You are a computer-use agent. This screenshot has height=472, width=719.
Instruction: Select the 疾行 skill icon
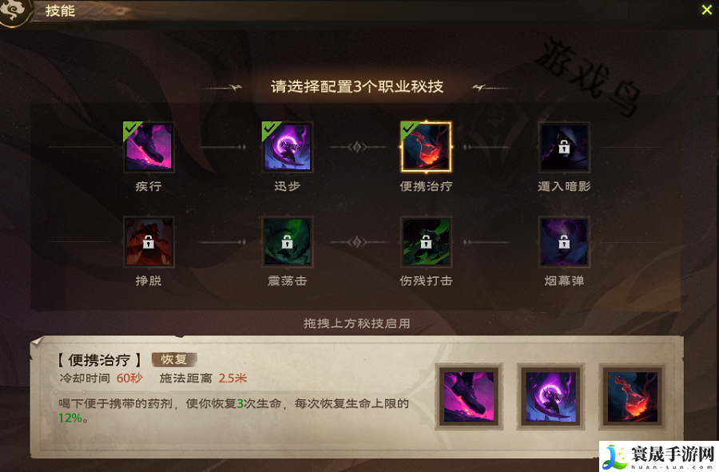(149, 147)
